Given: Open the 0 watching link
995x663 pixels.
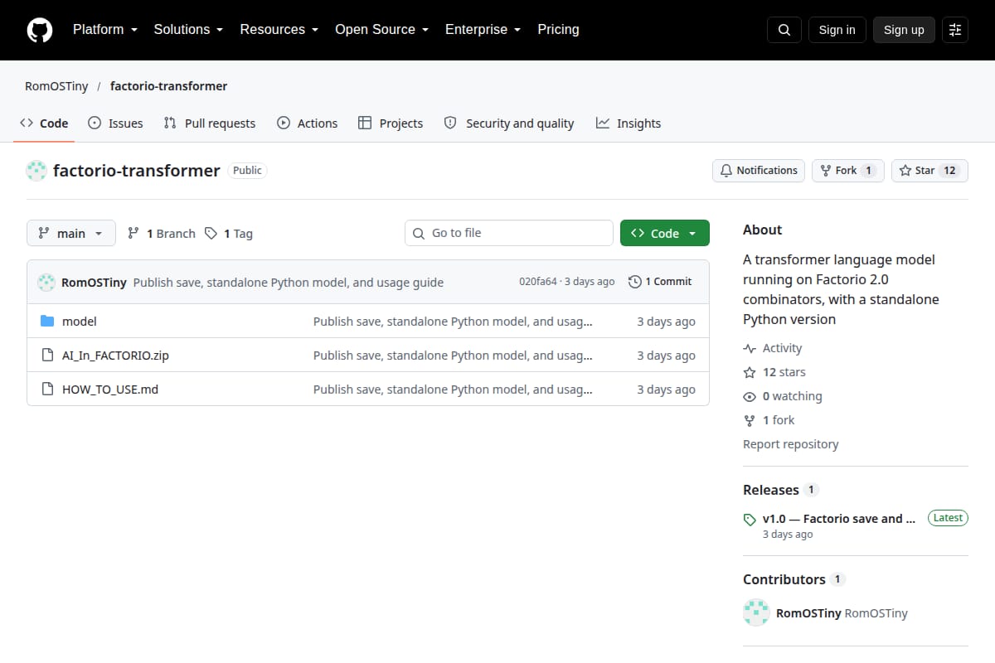Looking at the screenshot, I should pos(783,396).
